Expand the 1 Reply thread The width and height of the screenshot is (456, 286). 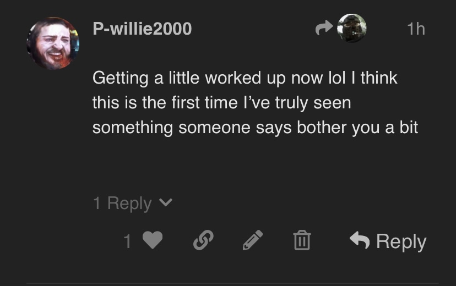(x=122, y=204)
